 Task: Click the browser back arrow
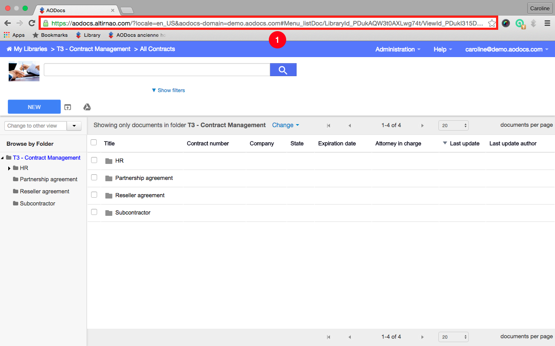point(7,23)
